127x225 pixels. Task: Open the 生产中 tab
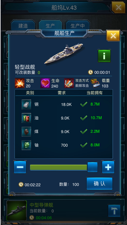[x=78, y=26]
